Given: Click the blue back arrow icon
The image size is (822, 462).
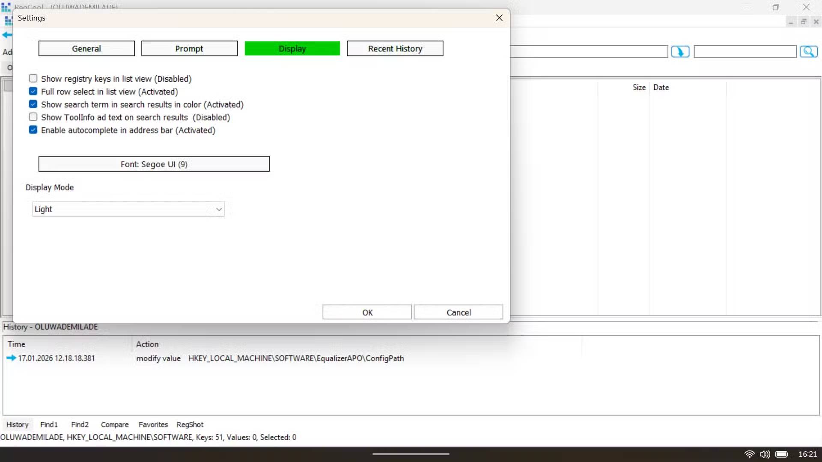Looking at the screenshot, I should click(7, 35).
